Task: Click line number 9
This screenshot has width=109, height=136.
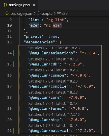Action: (x=11, y=20)
